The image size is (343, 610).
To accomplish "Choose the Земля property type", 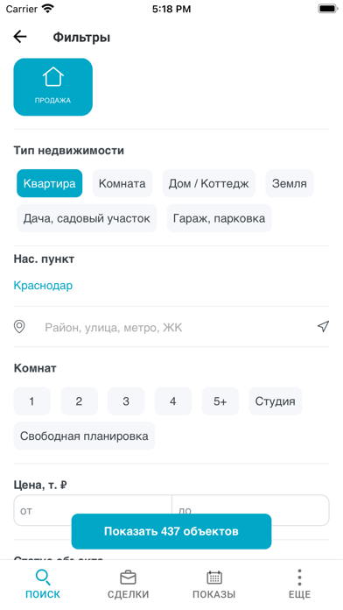I will point(289,183).
